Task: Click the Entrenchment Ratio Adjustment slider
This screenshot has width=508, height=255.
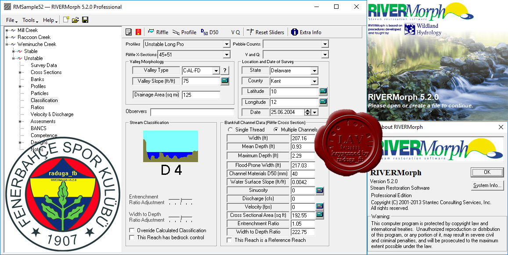Action: click(180, 201)
